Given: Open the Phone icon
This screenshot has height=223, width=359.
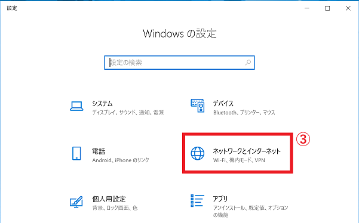Looking at the screenshot, I should click(x=76, y=153).
